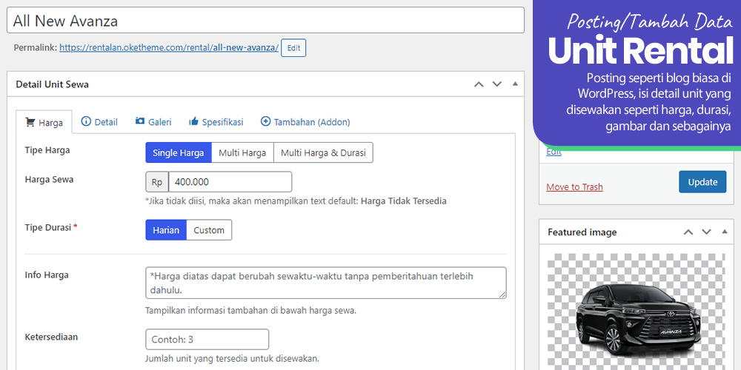This screenshot has height=370, width=741.
Task: Click the 'Detail Unit Sewa' panel heading
Action: coord(52,84)
